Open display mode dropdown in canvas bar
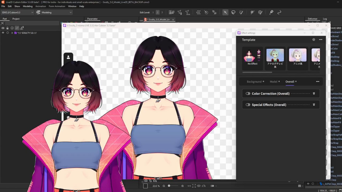The height and width of the screenshot is (192, 342). tap(213, 186)
